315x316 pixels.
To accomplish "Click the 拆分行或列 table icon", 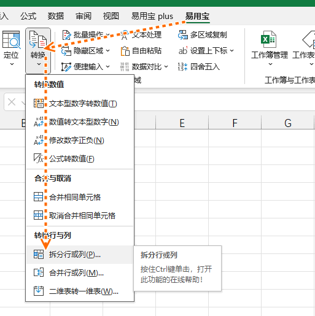I will click(x=39, y=255).
